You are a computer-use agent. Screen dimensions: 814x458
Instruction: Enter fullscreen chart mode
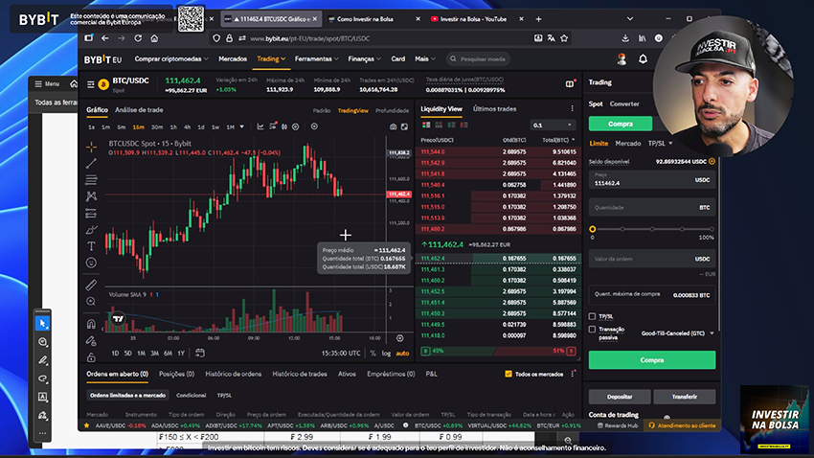coord(404,126)
